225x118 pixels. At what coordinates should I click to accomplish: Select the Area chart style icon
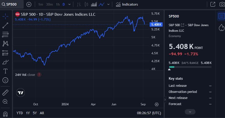pos(94,4)
